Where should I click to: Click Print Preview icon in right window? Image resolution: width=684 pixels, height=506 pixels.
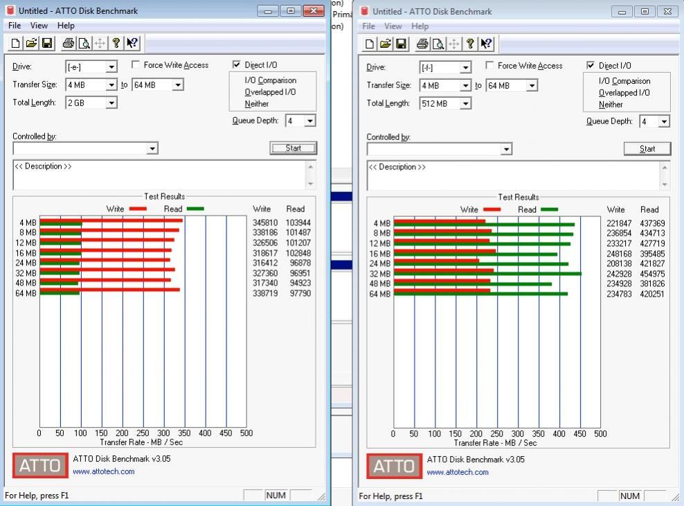[438, 44]
